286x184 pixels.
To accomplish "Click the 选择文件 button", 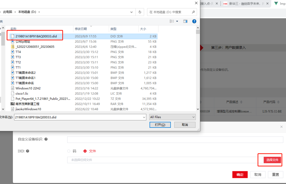I will click(x=272, y=160).
